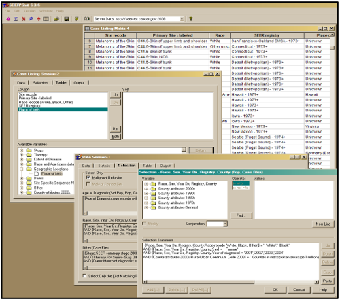Image resolution: width=340 pixels, height=299 pixels.
Task: Toggle the Modify checkbox in Selection dialog
Action: tap(144, 224)
